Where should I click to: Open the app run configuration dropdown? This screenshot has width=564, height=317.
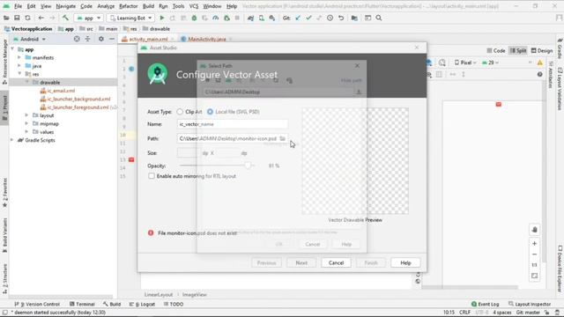tap(88, 18)
